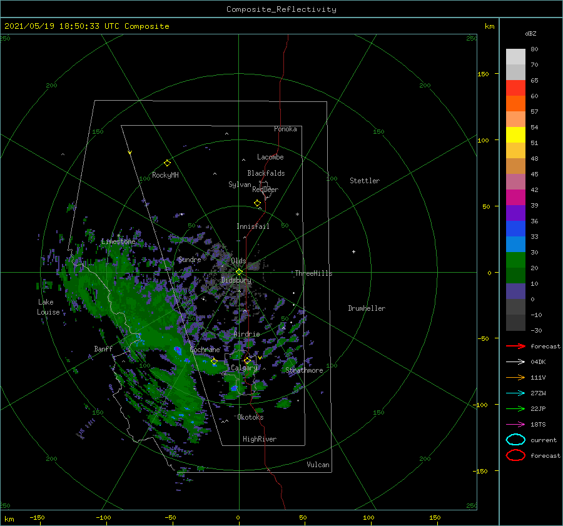
Task: Click the Drumheller city label
Action: 367,308
